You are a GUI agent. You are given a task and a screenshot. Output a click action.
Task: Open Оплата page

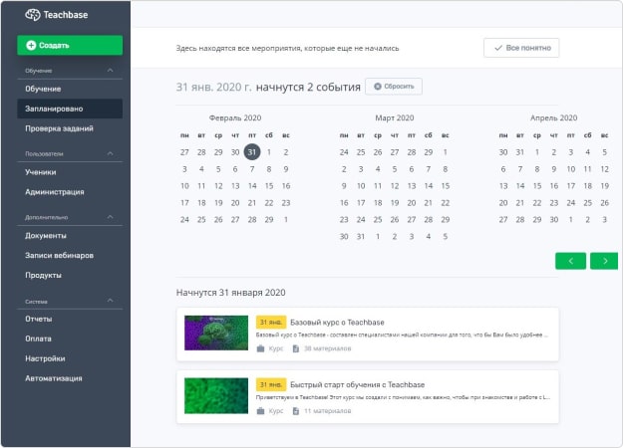[x=70, y=338]
